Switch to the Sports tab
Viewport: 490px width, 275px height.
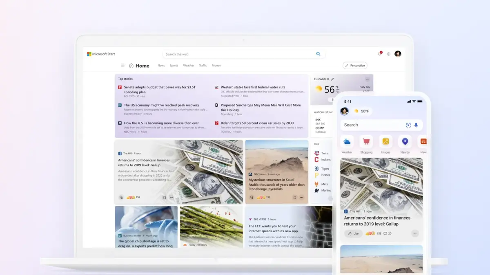tap(174, 66)
